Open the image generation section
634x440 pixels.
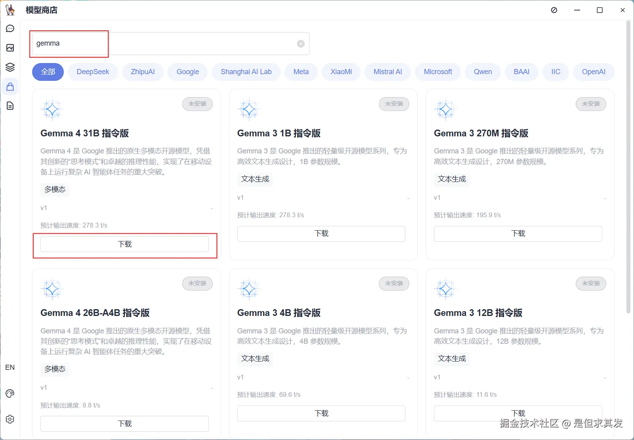(10, 48)
